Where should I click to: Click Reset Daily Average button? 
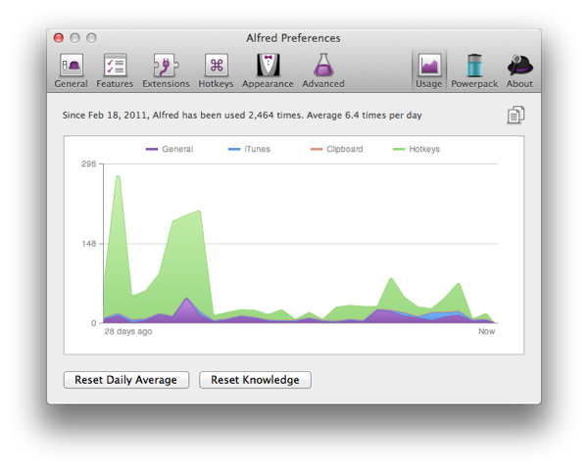[126, 380]
